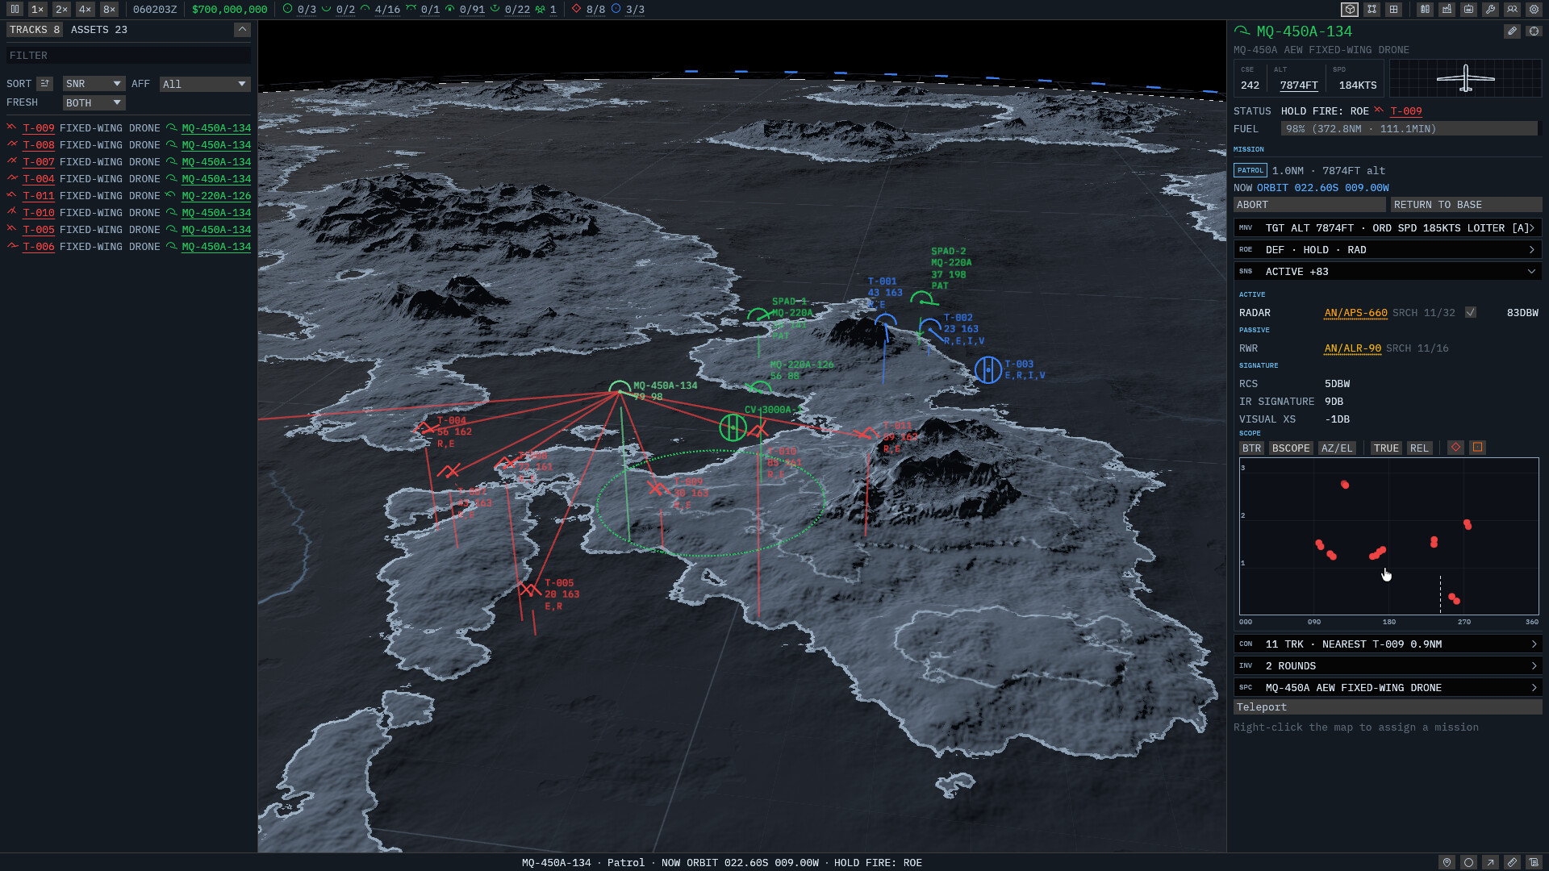Select the BSCOPE scope tab
The width and height of the screenshot is (1549, 871).
[1291, 448]
